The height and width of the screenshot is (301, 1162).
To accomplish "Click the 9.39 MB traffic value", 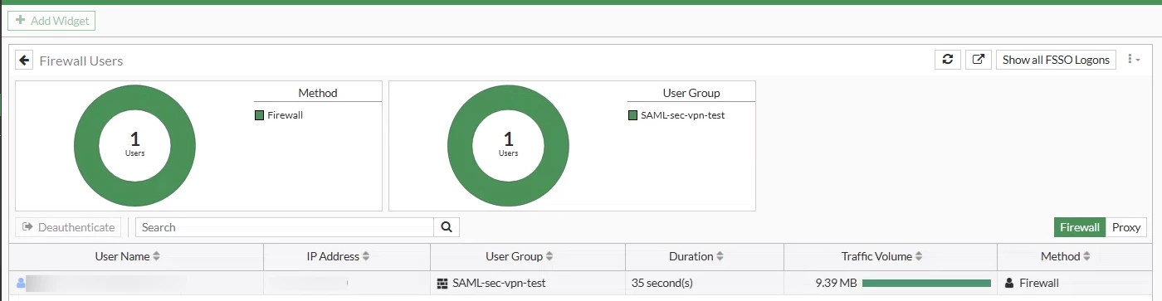I will tap(836, 284).
